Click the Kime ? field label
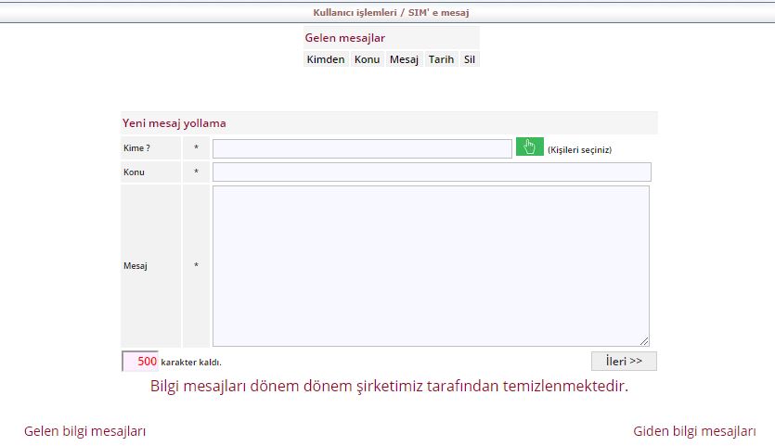This screenshot has width=775, height=446. (x=136, y=148)
